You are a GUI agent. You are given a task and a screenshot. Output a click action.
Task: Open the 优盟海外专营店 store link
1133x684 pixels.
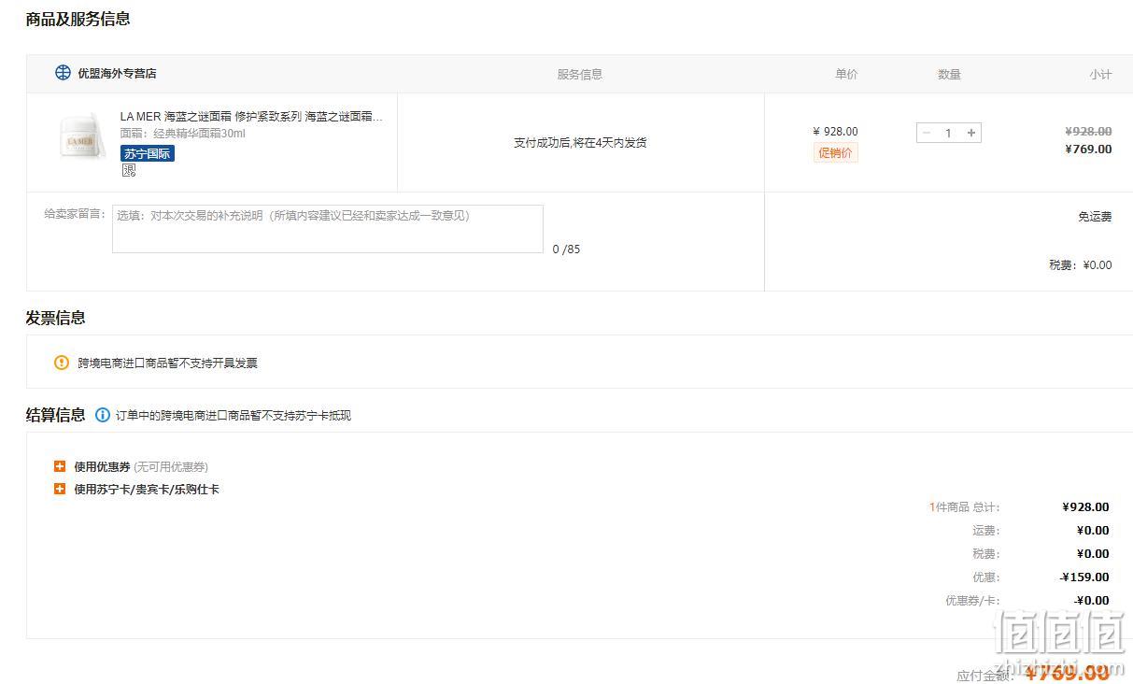tap(117, 73)
